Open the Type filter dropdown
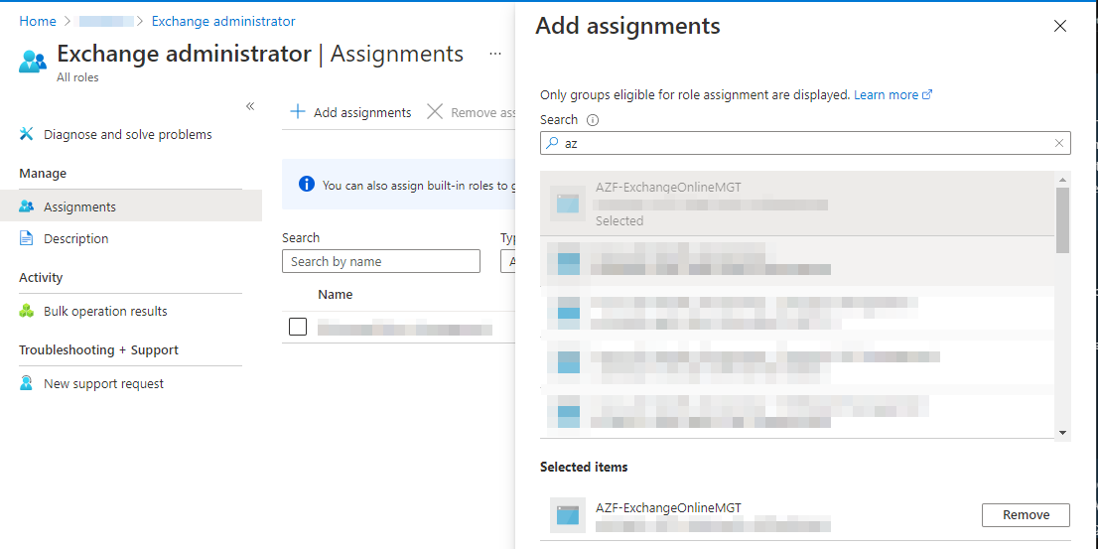This screenshot has width=1098, height=549. [508, 261]
